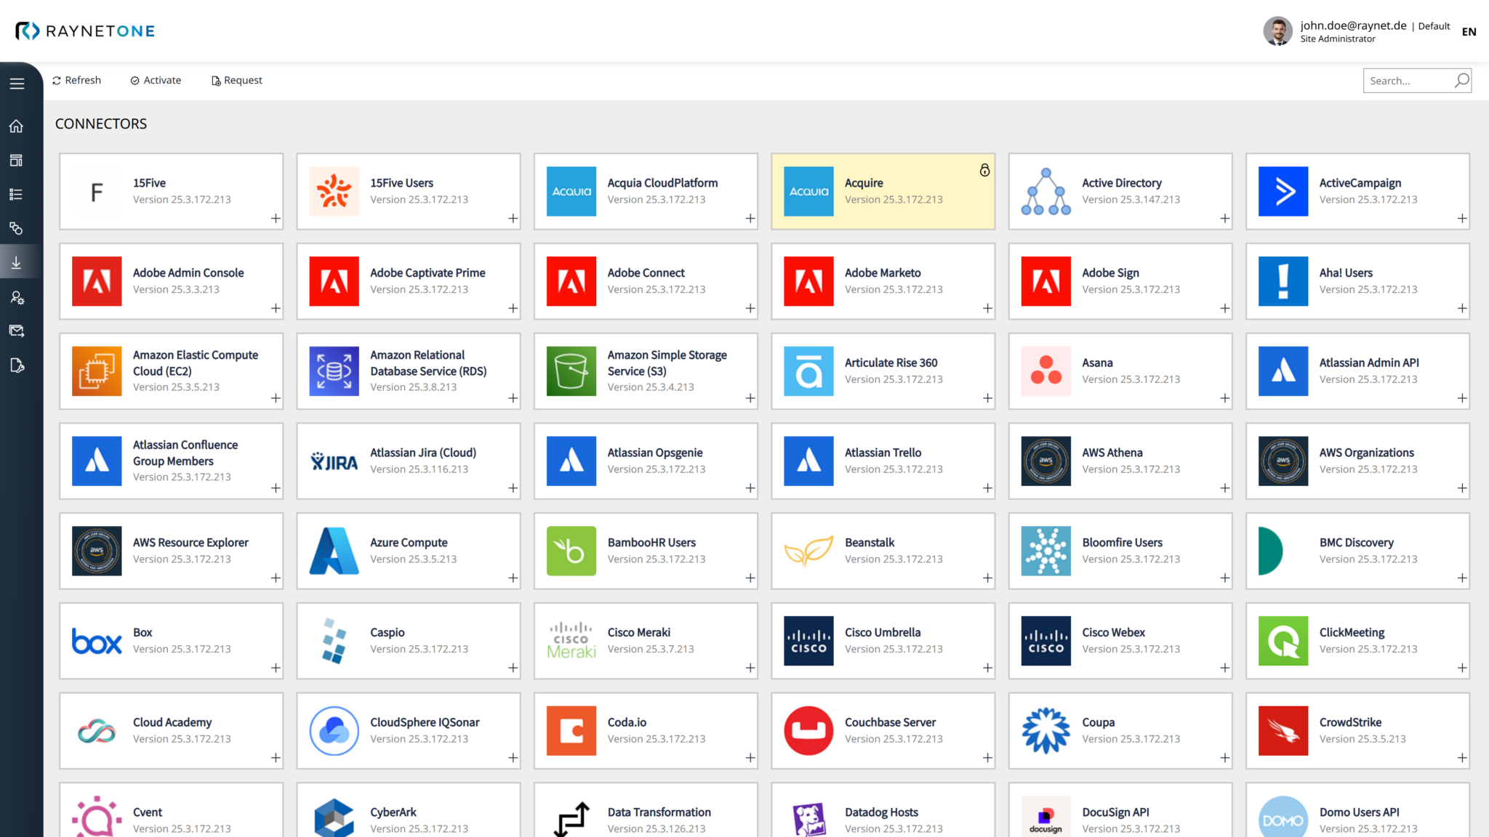The height and width of the screenshot is (837, 1489).
Task: Go to Home via sidebar house icon
Action: tap(17, 126)
